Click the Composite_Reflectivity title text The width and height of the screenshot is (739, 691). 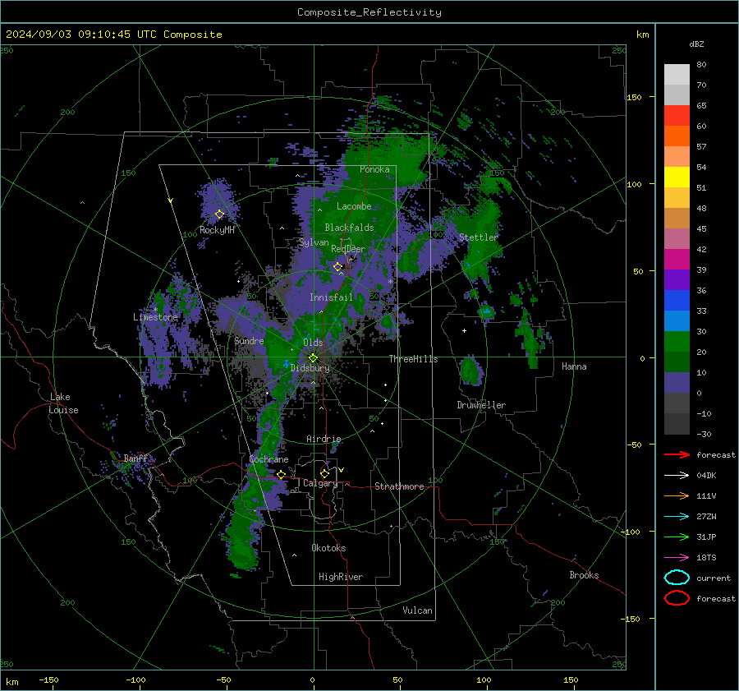(x=369, y=12)
